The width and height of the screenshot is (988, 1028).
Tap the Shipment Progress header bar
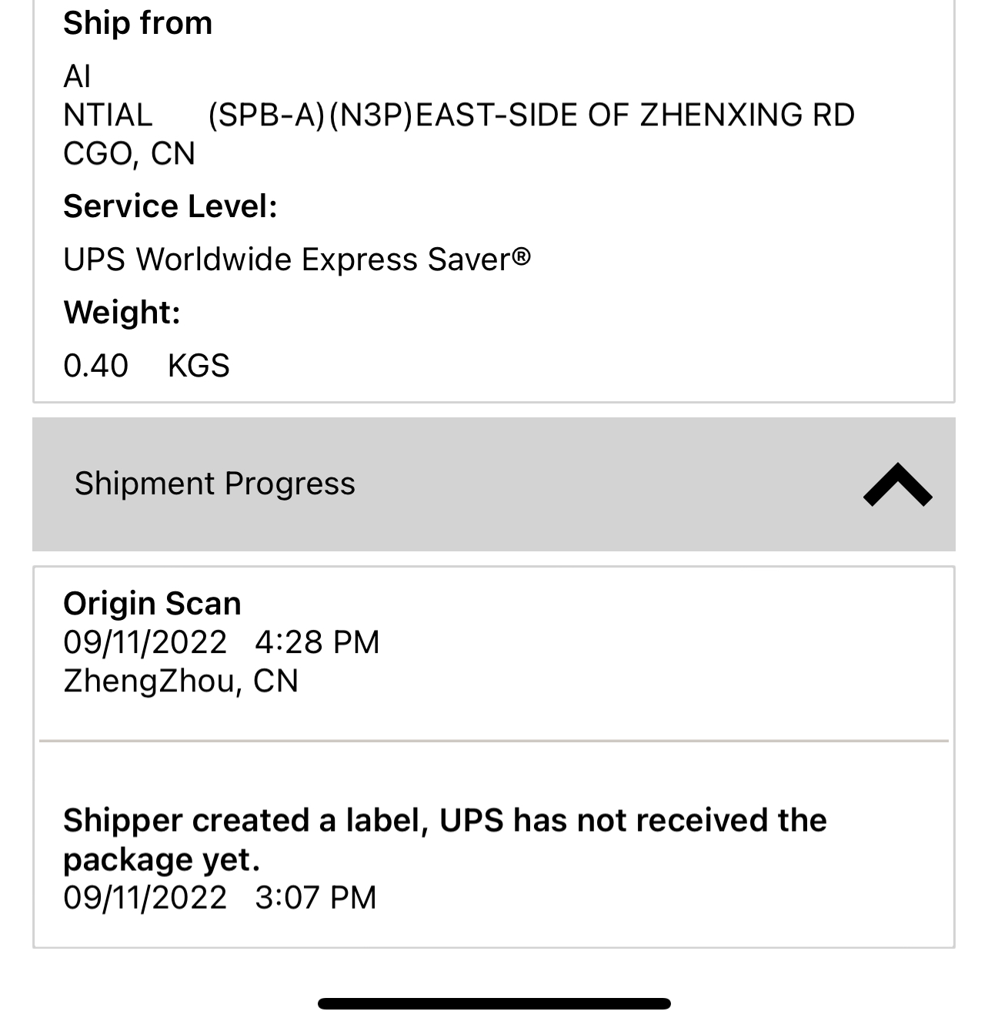coord(494,484)
